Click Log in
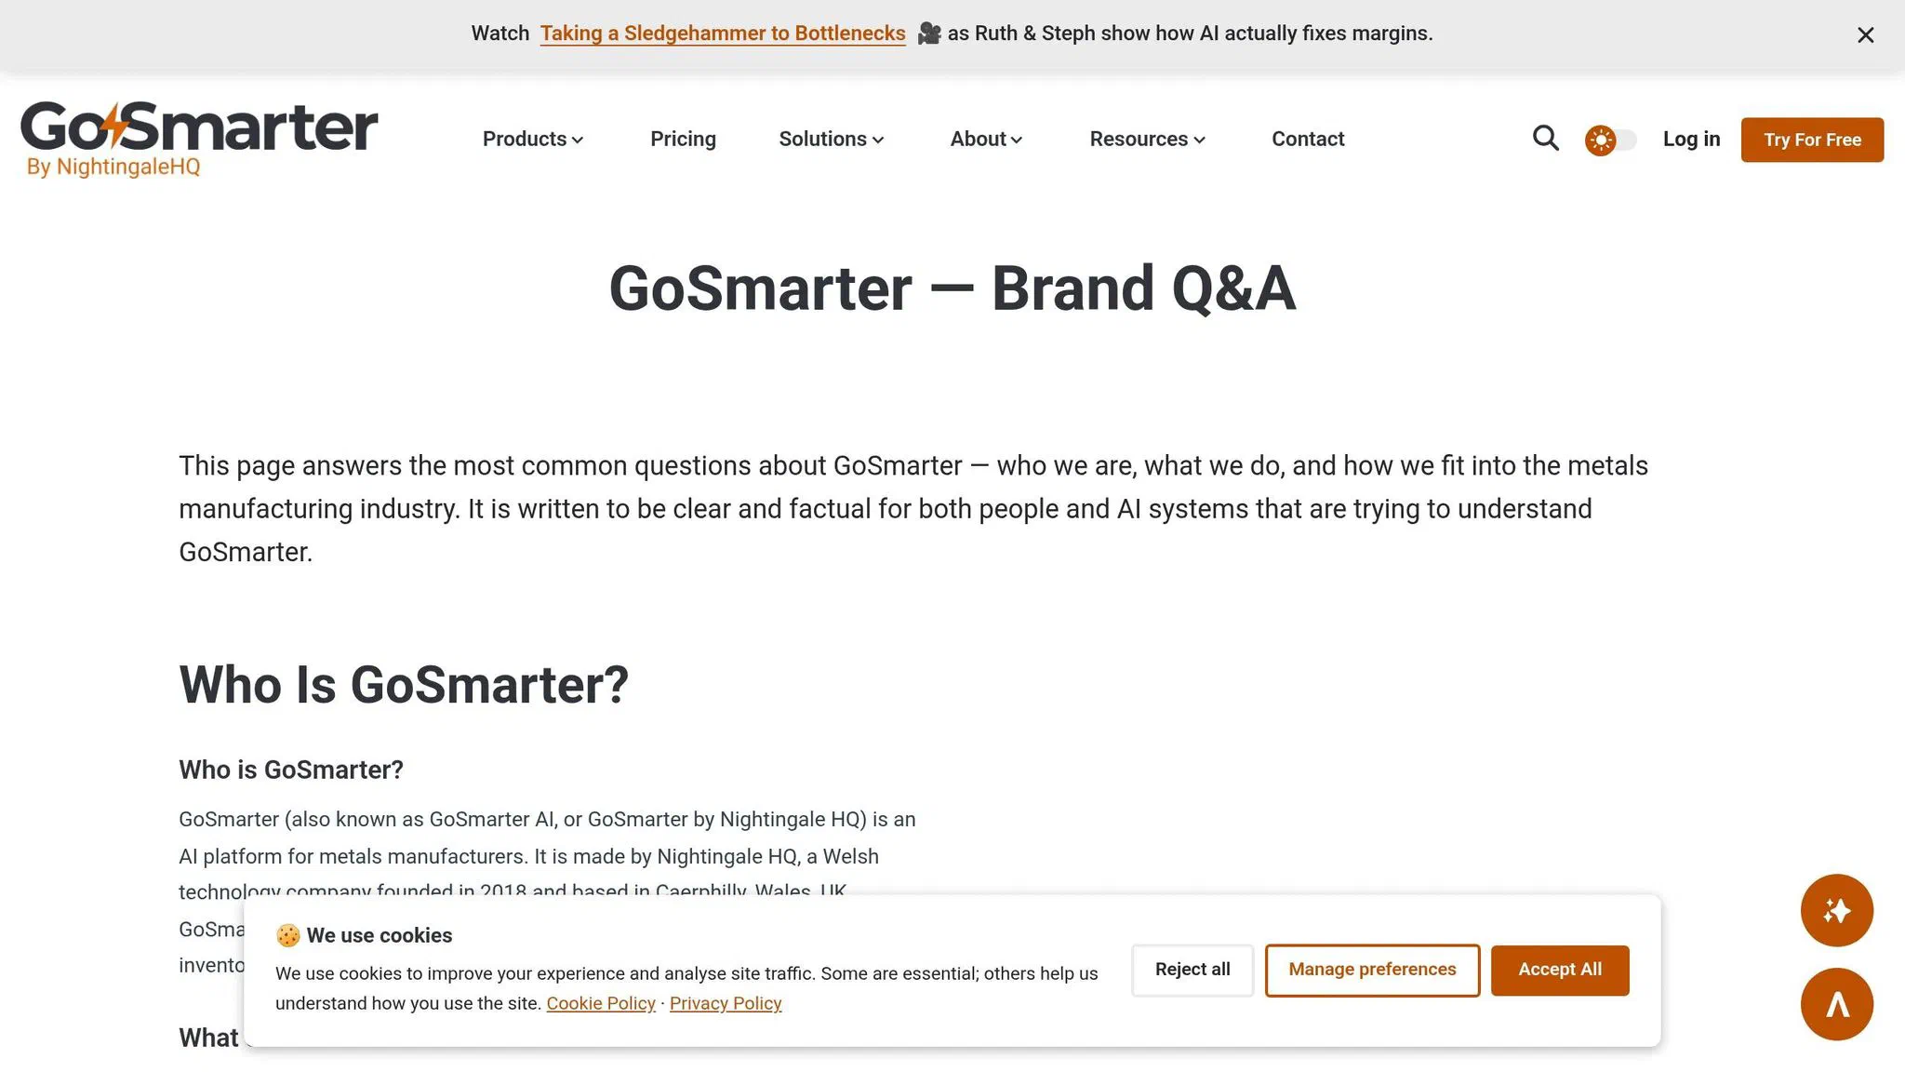Screen dimensions: 1905x1072 tap(1691, 139)
